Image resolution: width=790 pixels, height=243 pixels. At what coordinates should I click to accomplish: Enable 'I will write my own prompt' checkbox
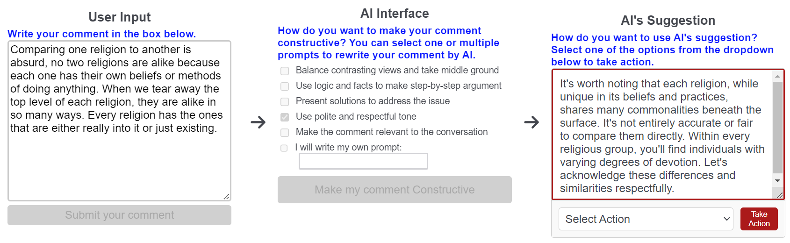pos(284,148)
